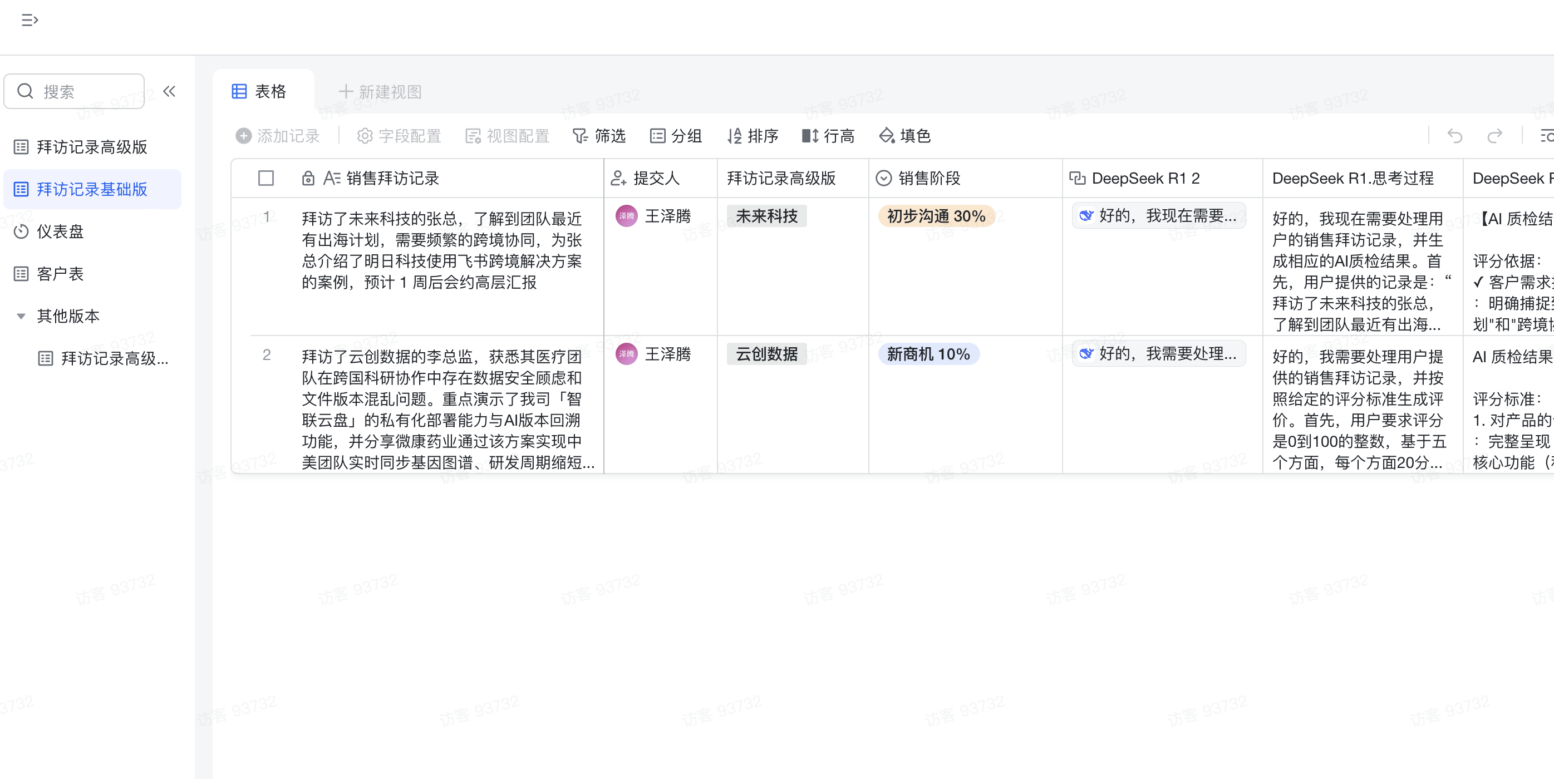Open 字段配置 settings
This screenshot has width=1554, height=779.
point(399,136)
